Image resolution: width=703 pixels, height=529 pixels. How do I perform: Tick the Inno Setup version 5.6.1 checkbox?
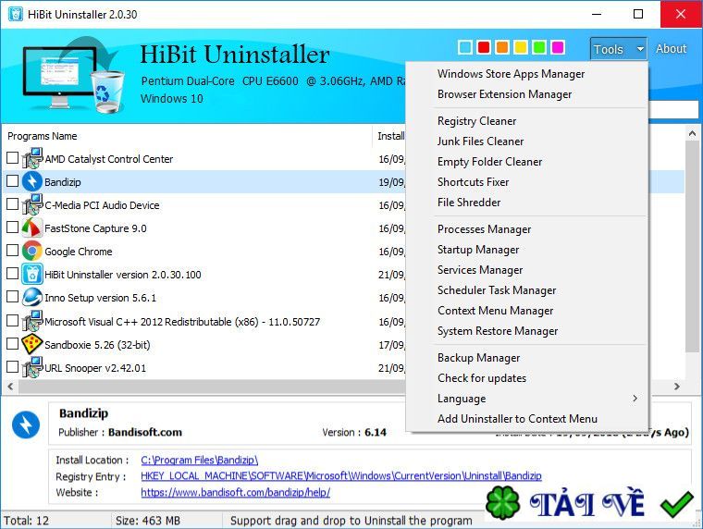coord(13,297)
